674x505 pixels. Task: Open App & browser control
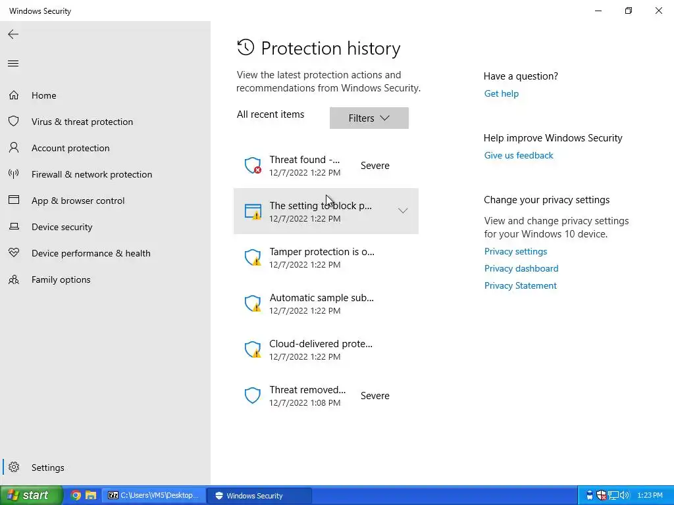click(78, 201)
